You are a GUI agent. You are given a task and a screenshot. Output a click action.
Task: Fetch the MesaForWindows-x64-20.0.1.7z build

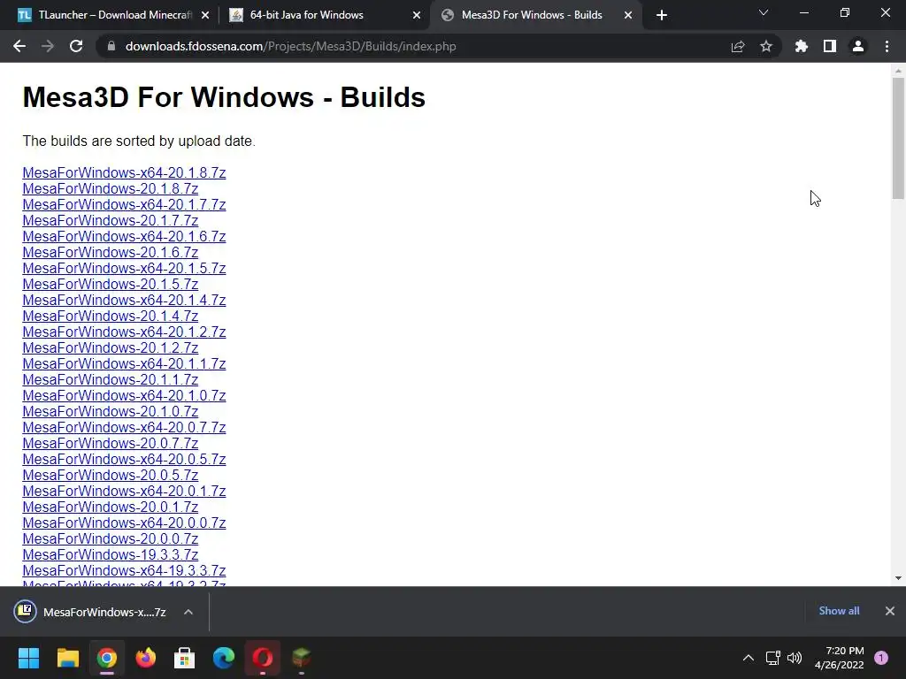124,492
